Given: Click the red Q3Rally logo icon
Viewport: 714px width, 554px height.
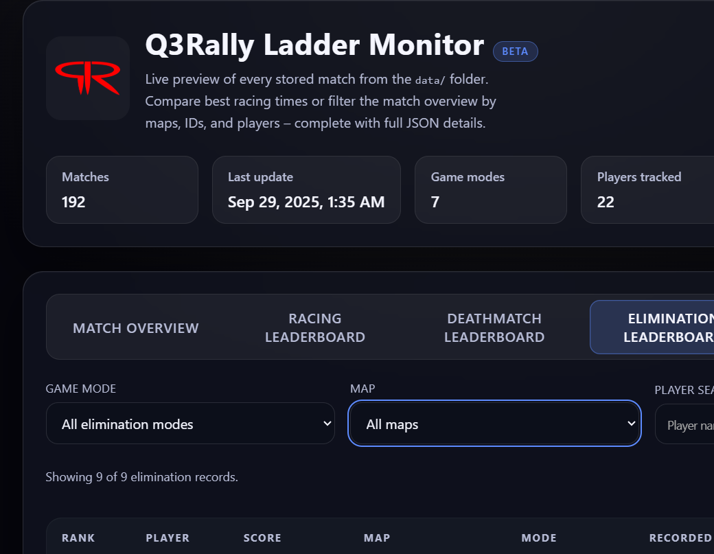Looking at the screenshot, I should (88, 78).
